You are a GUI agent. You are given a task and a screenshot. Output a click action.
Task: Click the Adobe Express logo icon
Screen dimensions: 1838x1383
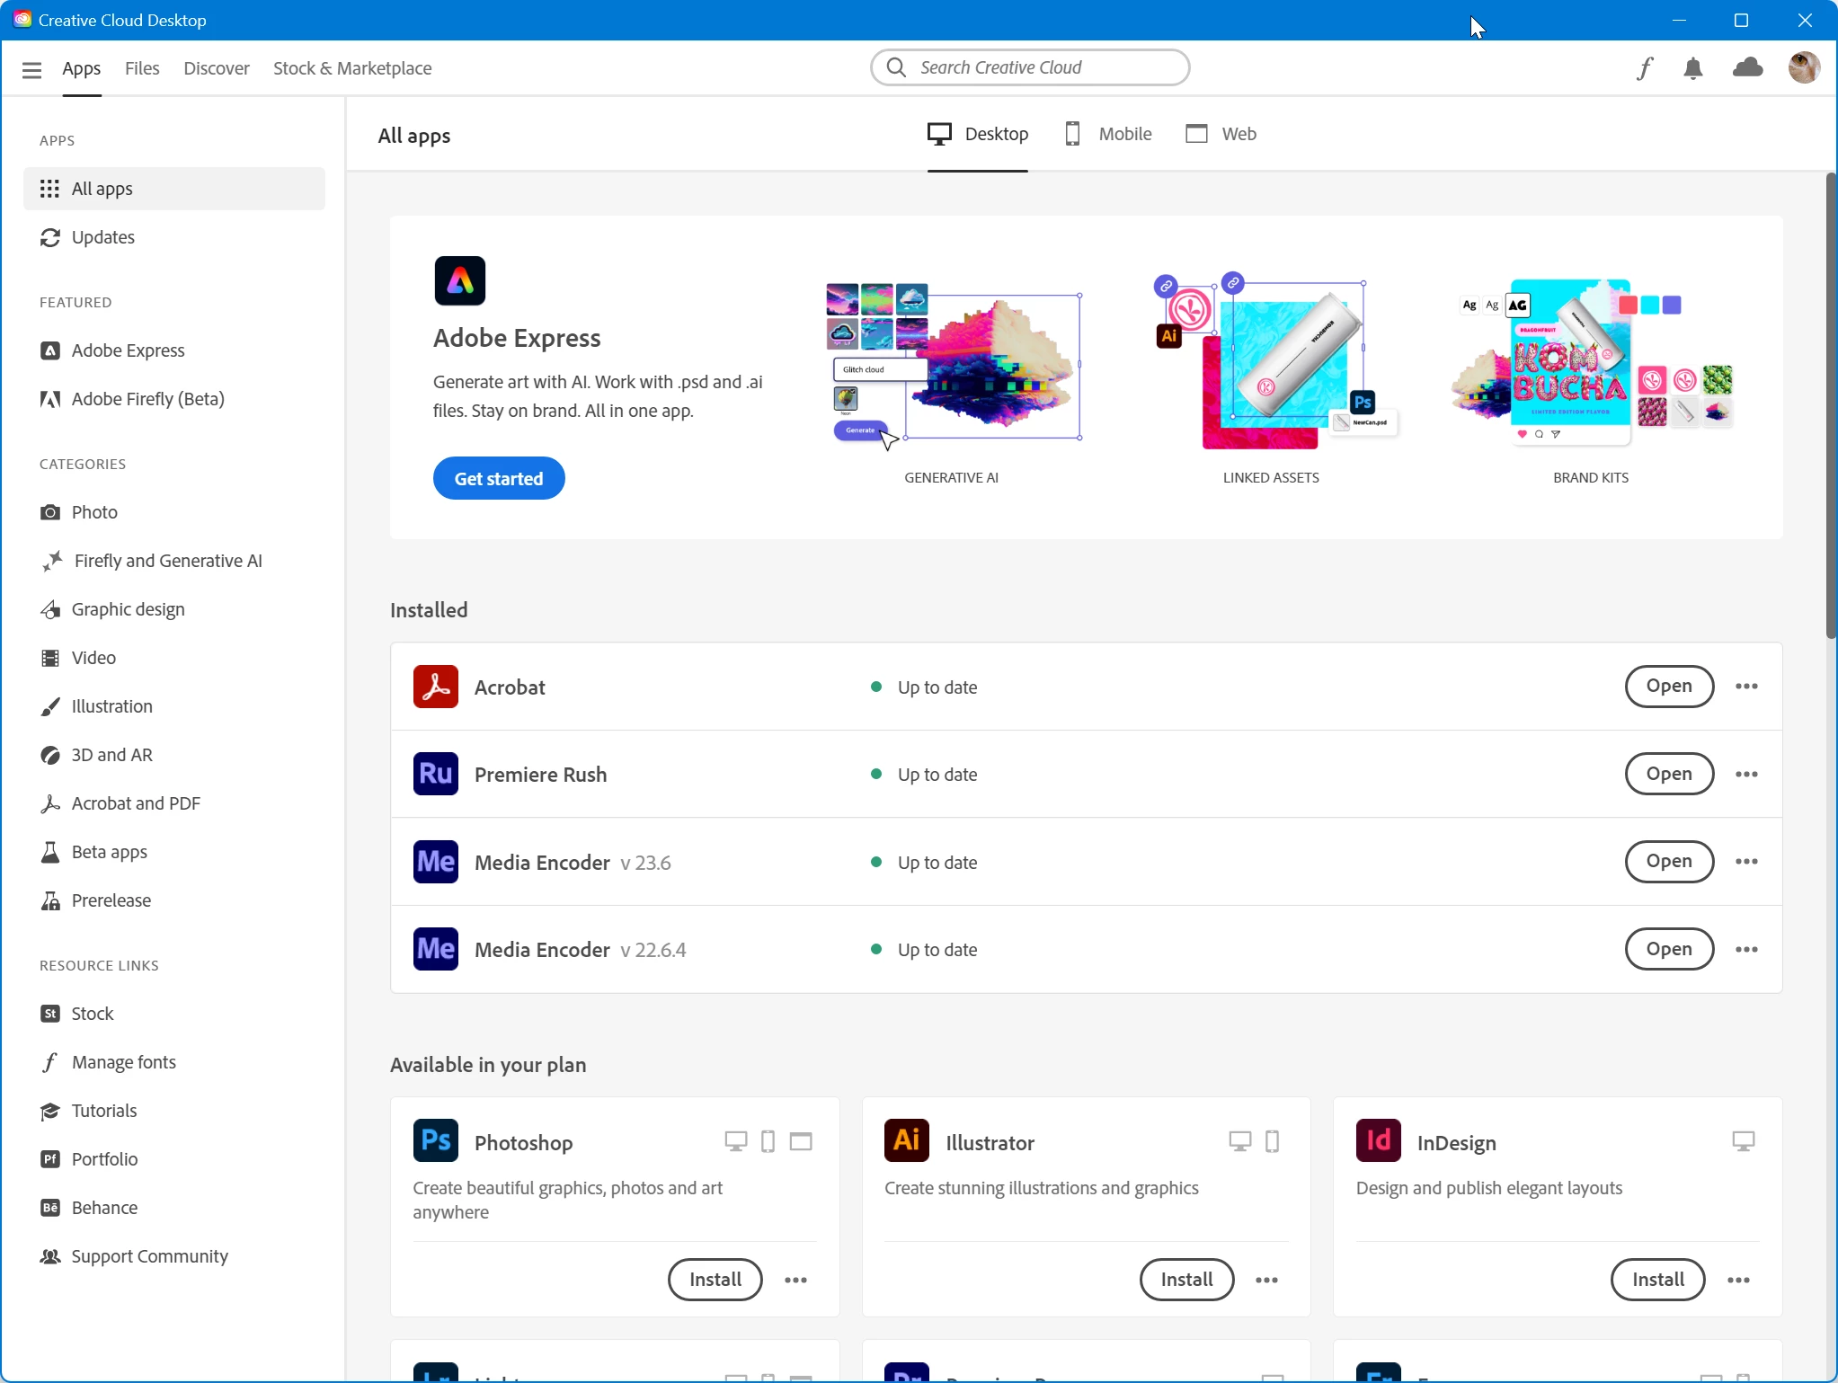(x=459, y=281)
